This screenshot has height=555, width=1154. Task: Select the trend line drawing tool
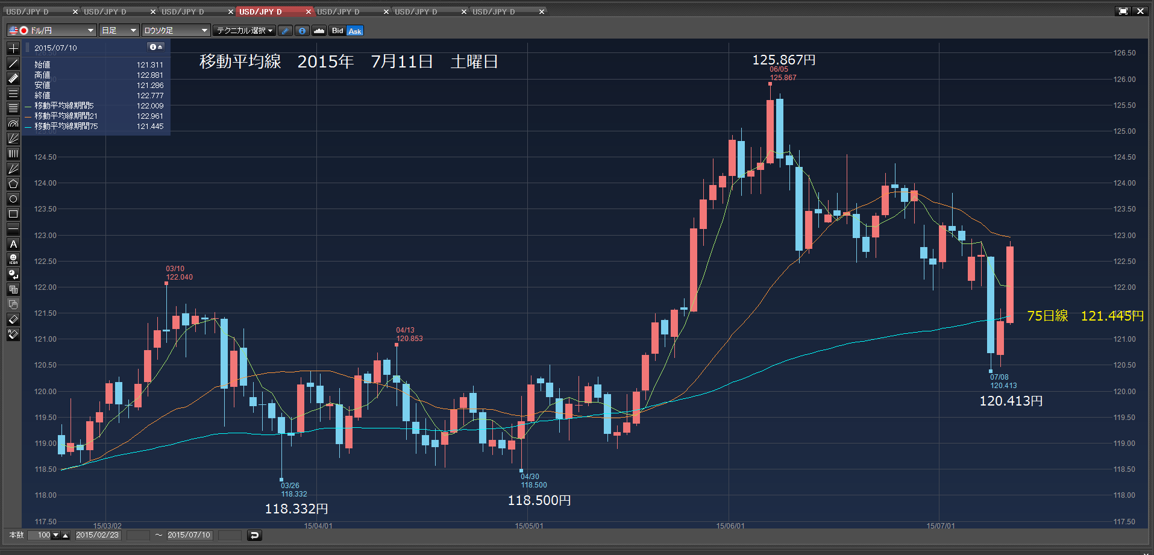tap(13, 63)
